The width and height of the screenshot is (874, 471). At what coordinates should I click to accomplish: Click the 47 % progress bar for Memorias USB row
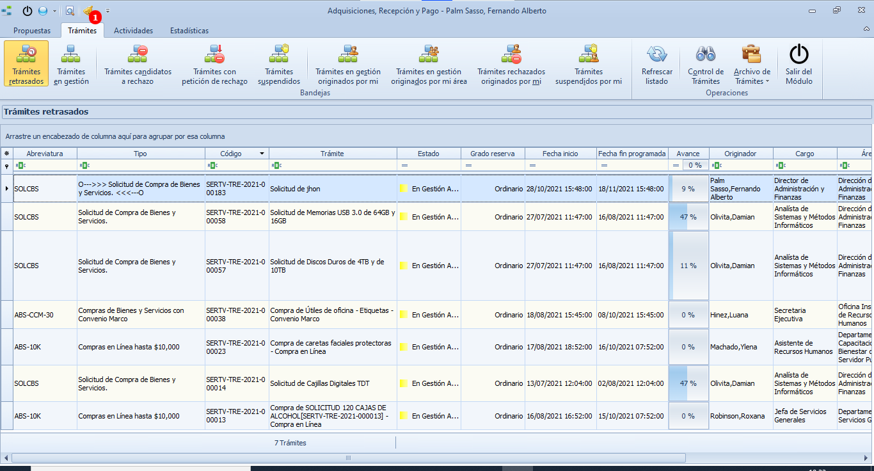(688, 217)
